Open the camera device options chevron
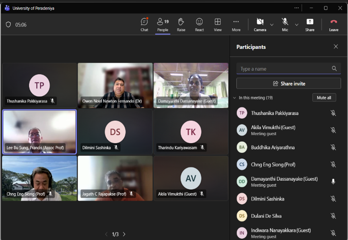Viewport: 348px width, 240px height. 271,25
